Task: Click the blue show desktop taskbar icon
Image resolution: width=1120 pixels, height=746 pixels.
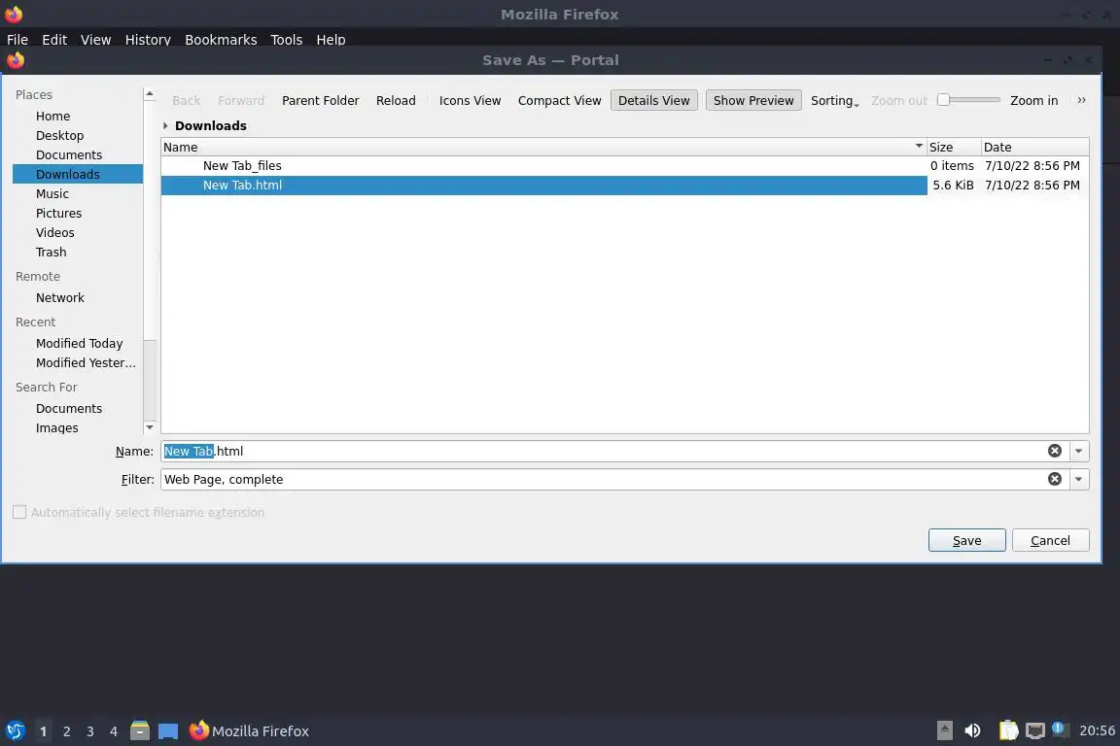Action: (x=168, y=731)
